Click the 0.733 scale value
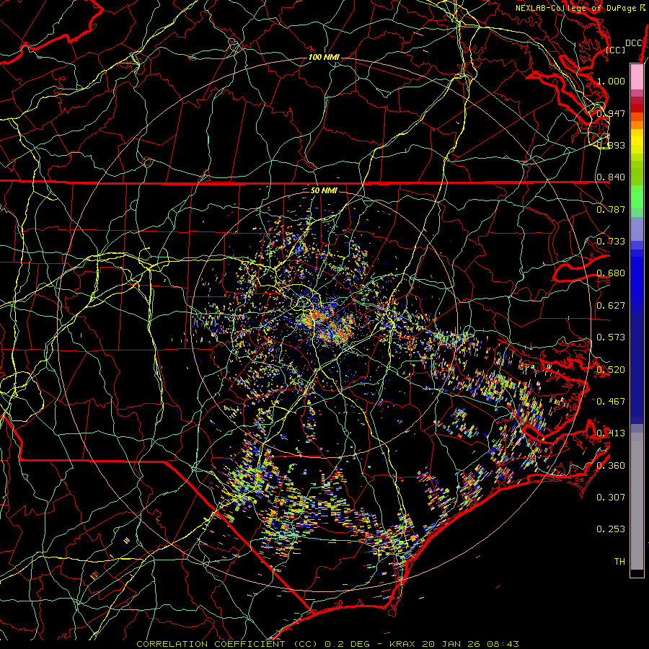 pyautogui.click(x=611, y=242)
